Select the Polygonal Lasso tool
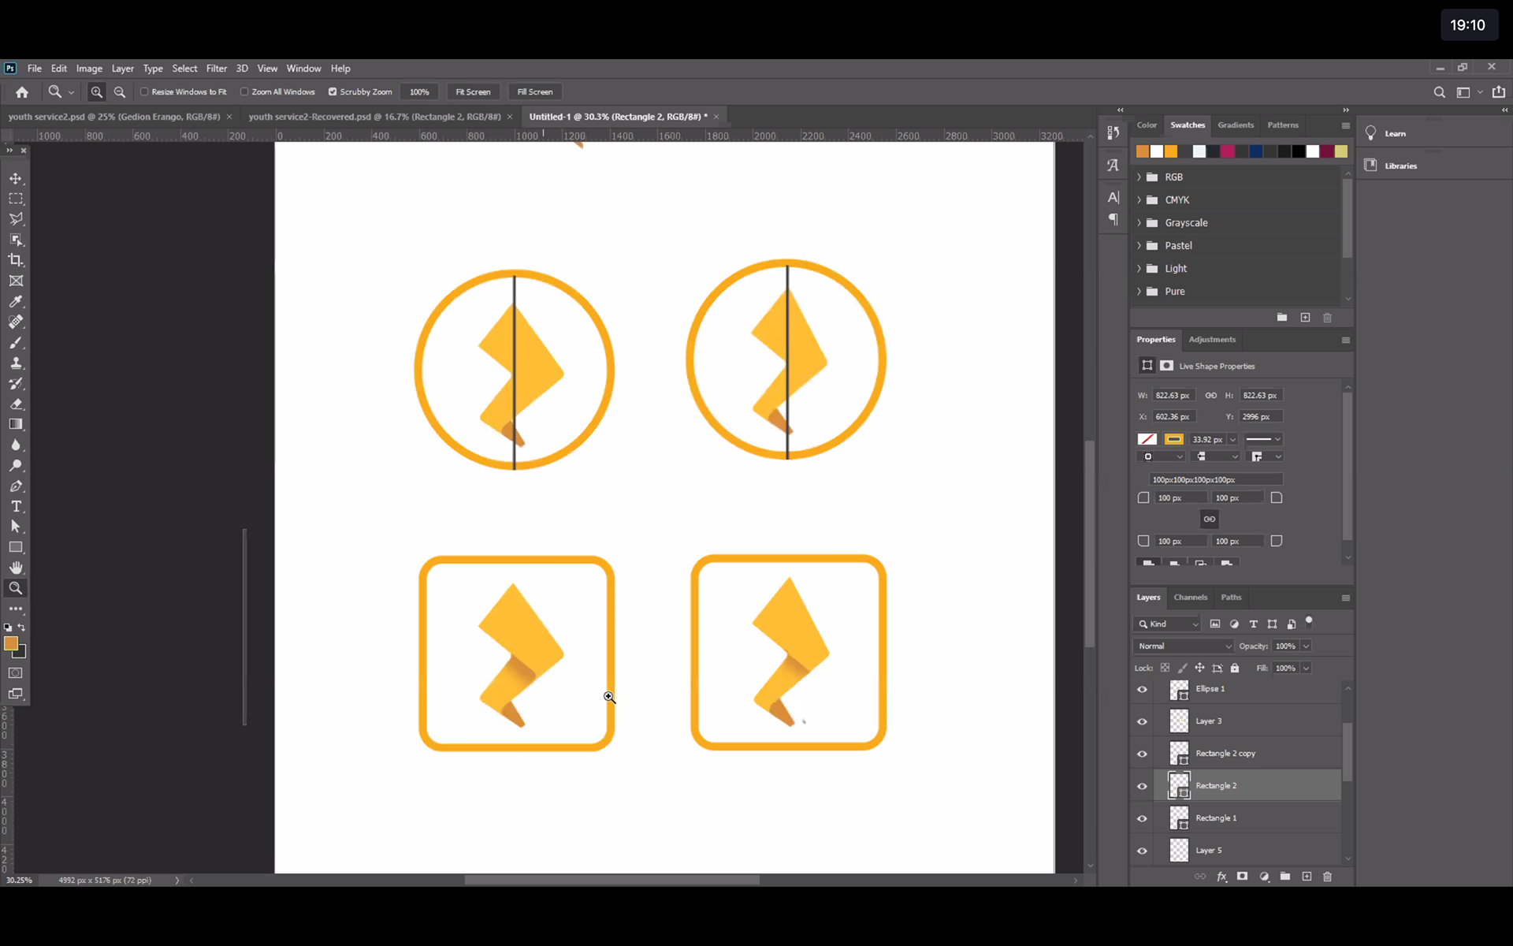 point(16,219)
